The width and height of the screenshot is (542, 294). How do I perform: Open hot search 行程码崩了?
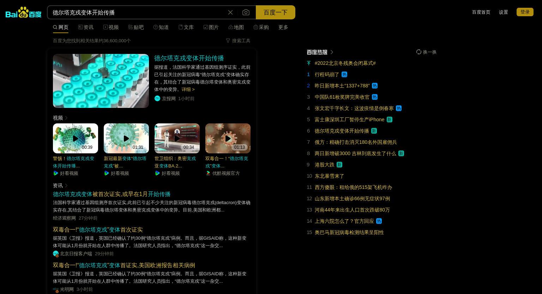coord(327,74)
